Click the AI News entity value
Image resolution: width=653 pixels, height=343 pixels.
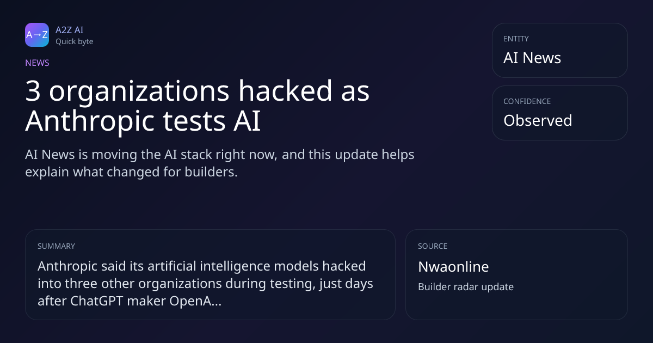532,58
